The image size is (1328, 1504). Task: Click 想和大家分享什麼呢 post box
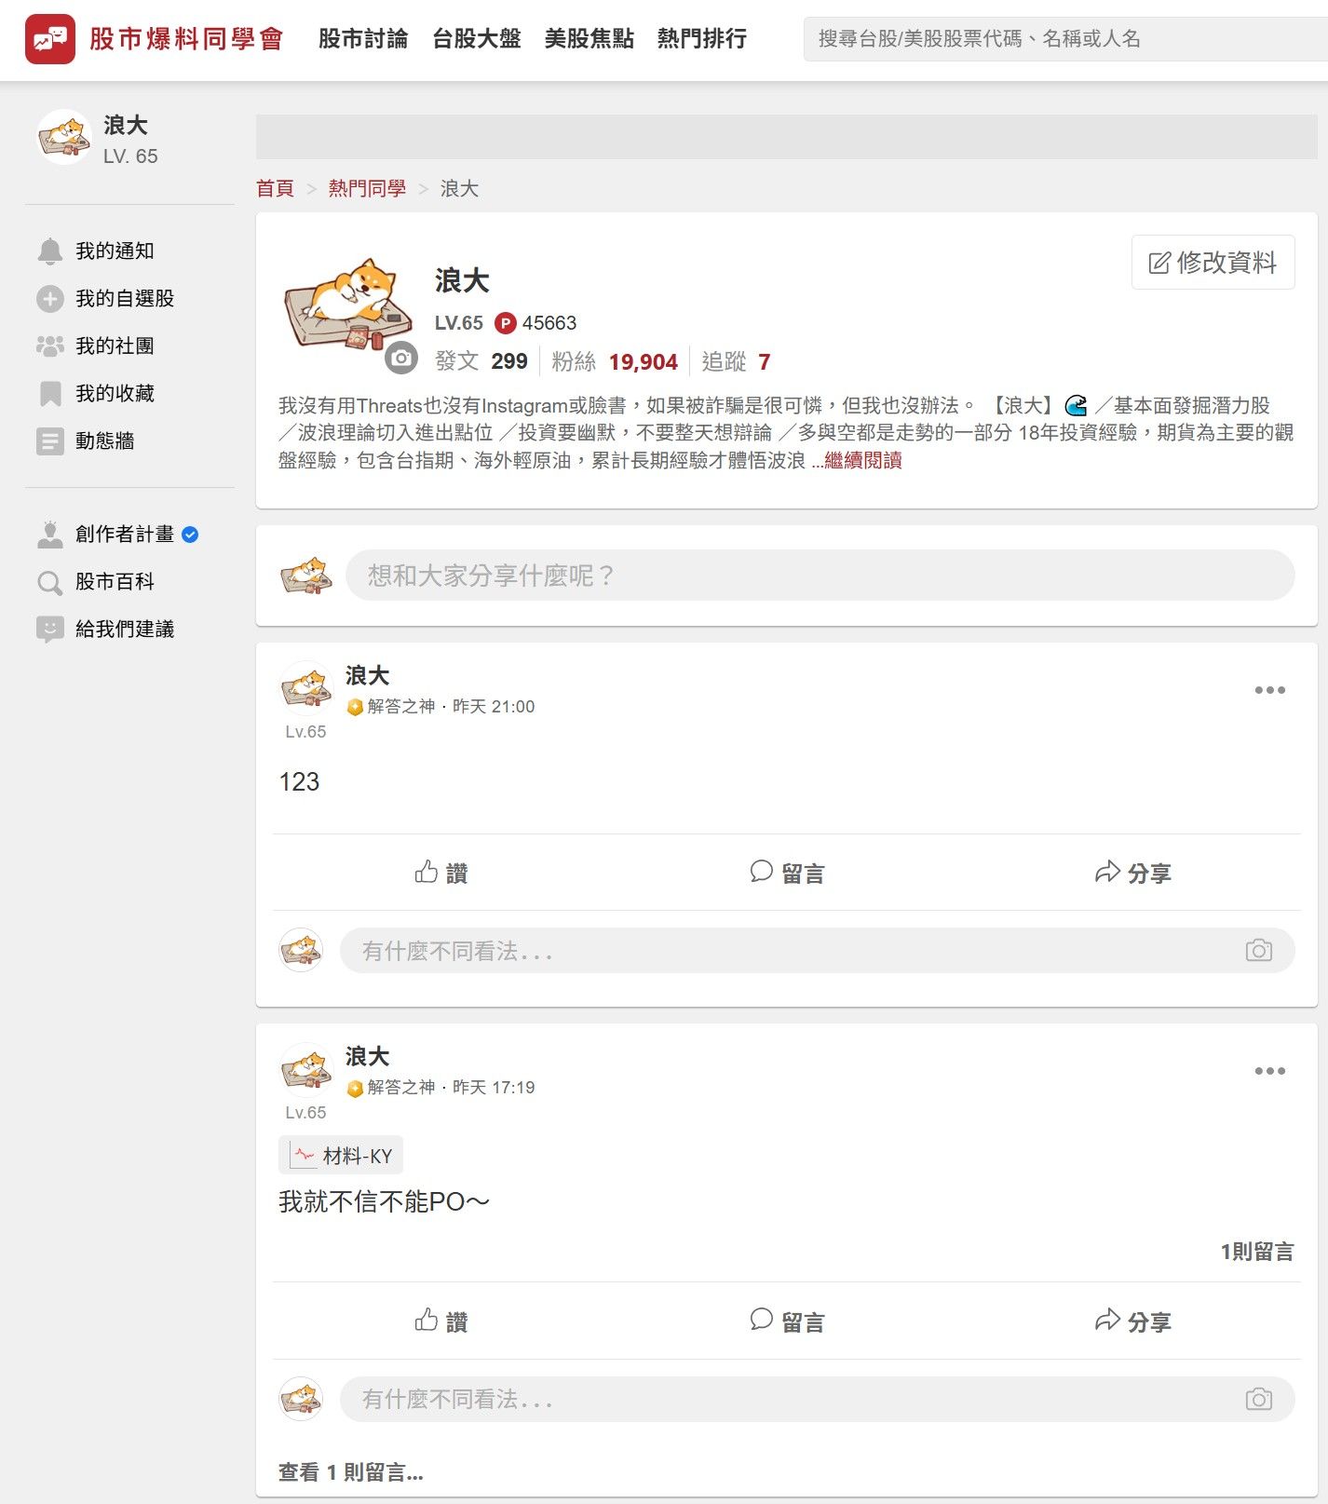click(820, 576)
